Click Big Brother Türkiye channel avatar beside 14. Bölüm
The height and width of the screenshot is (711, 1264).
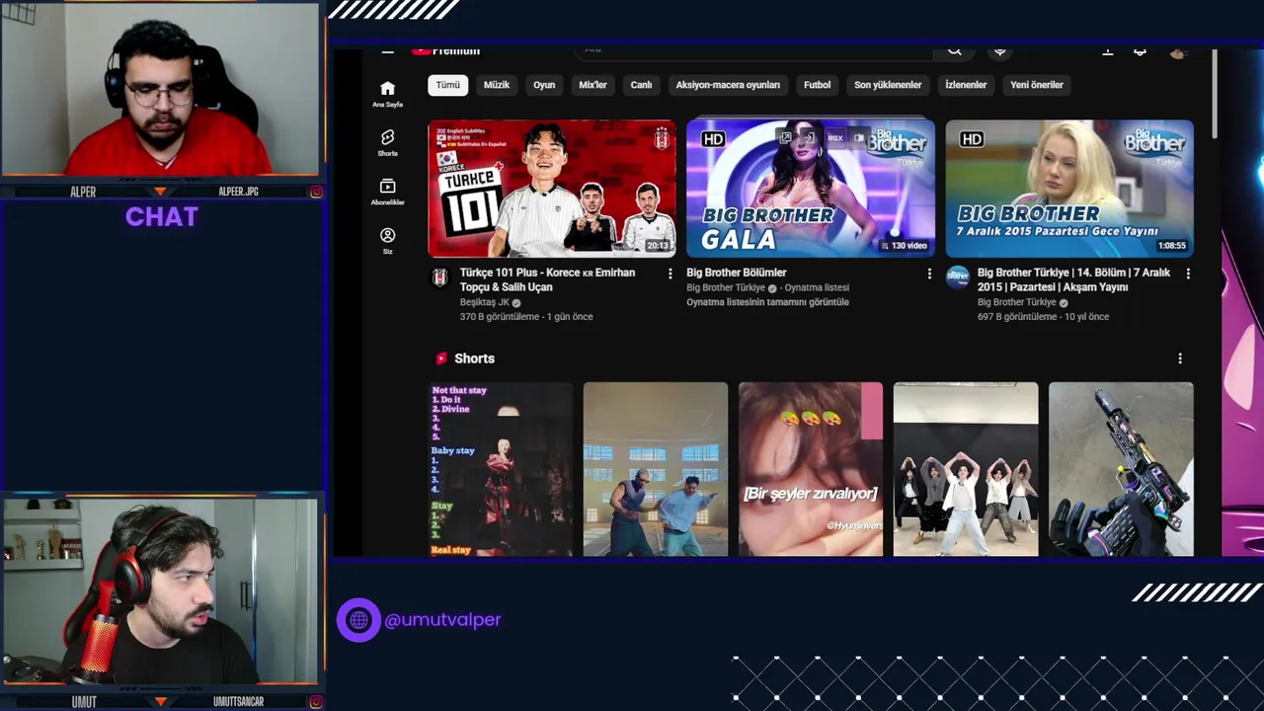(x=958, y=276)
